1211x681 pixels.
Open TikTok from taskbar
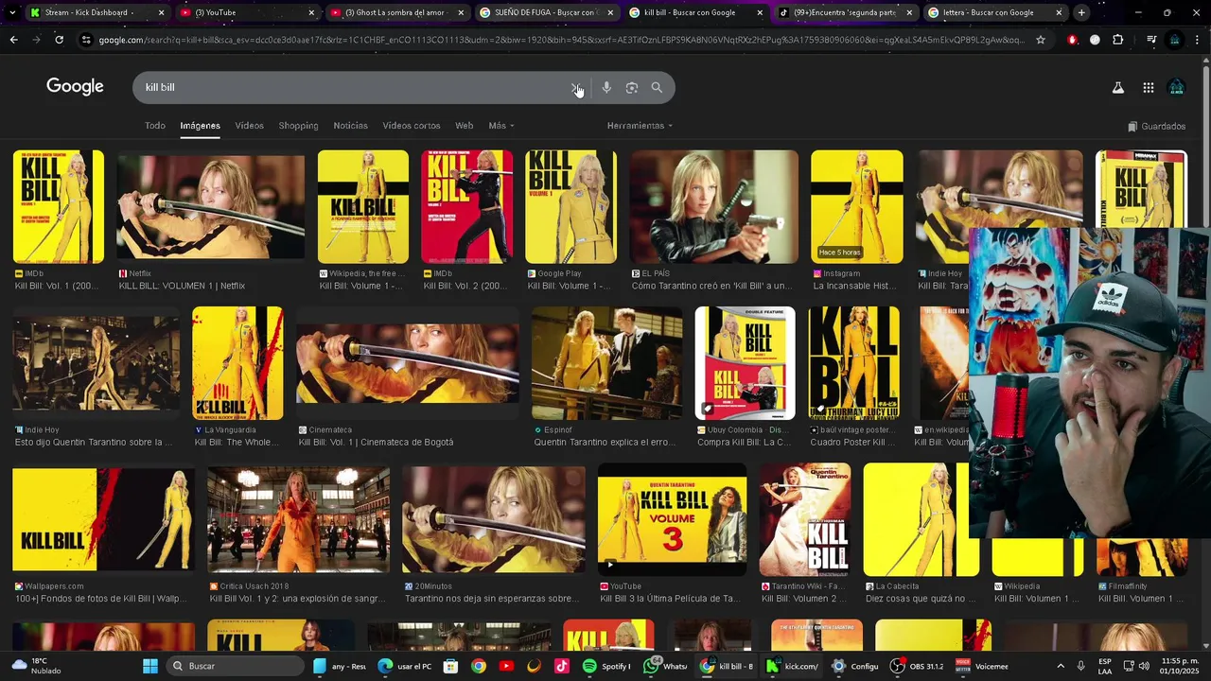(x=562, y=666)
